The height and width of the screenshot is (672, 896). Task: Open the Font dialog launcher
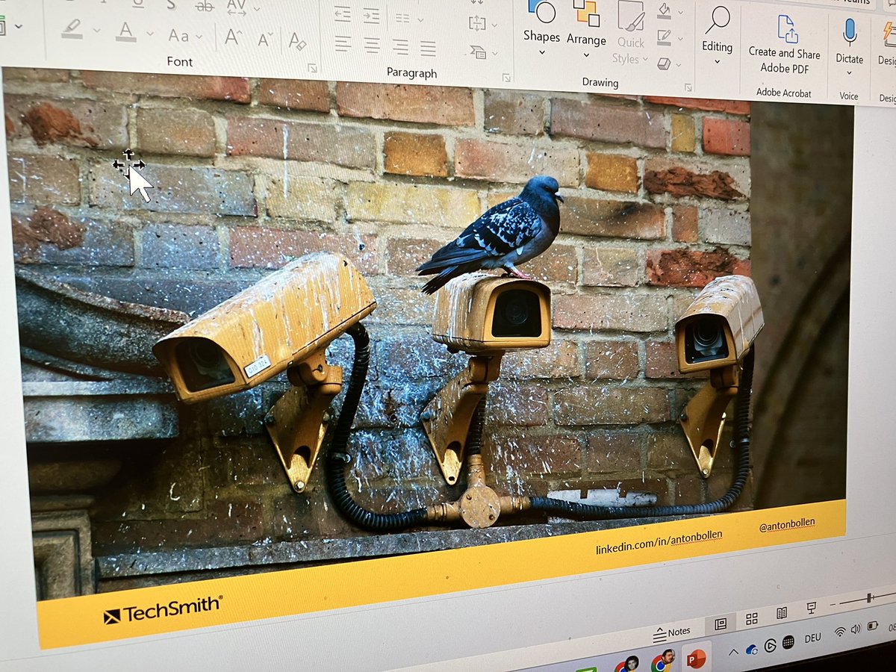311,68
